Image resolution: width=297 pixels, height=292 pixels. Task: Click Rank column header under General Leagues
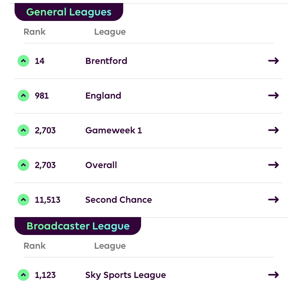[x=34, y=32]
